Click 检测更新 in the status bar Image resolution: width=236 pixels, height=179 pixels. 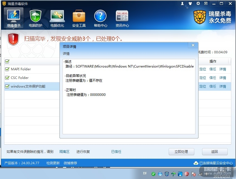(53, 163)
